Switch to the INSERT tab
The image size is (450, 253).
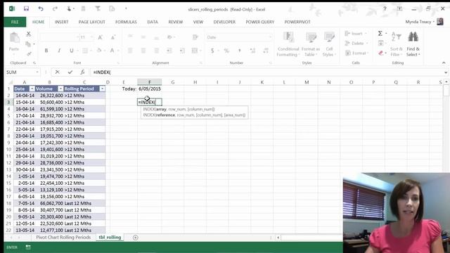pyautogui.click(x=61, y=22)
